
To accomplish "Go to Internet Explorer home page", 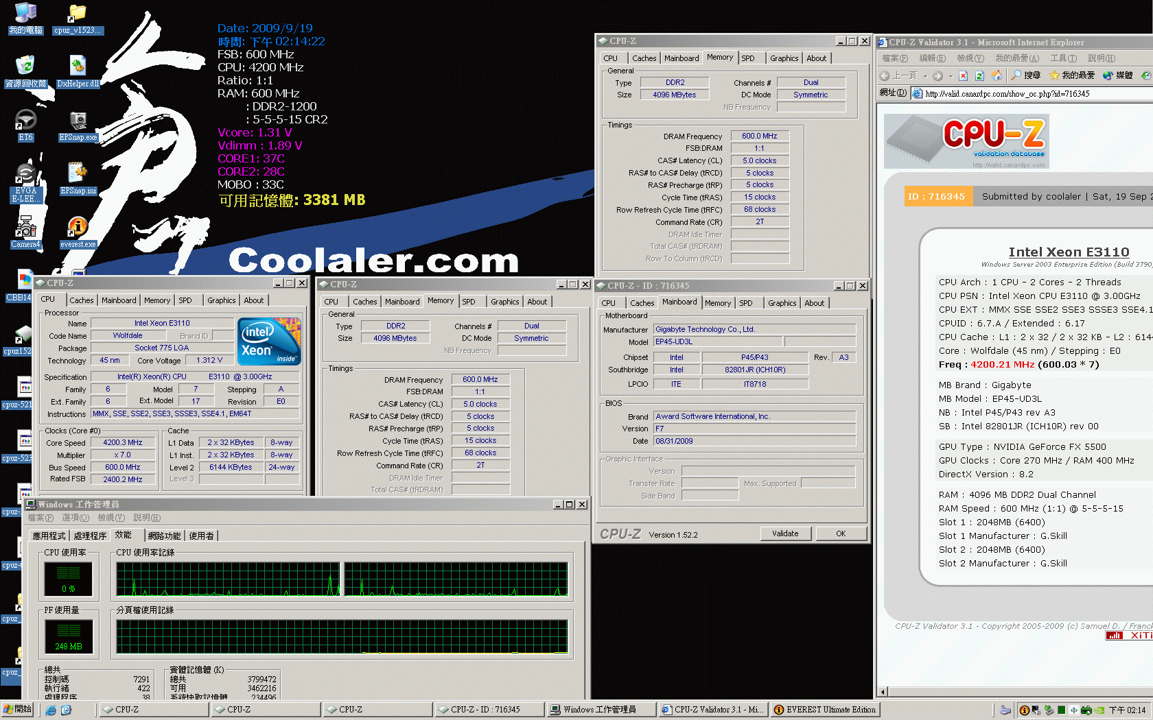I will 997,75.
